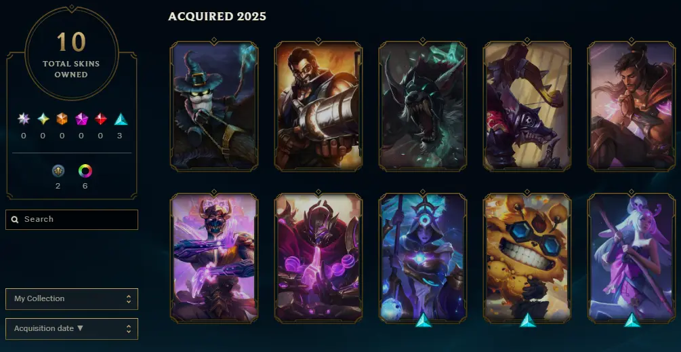The height and width of the screenshot is (352, 681).
Task: Select the Graves cannon skin card
Action: click(318, 106)
